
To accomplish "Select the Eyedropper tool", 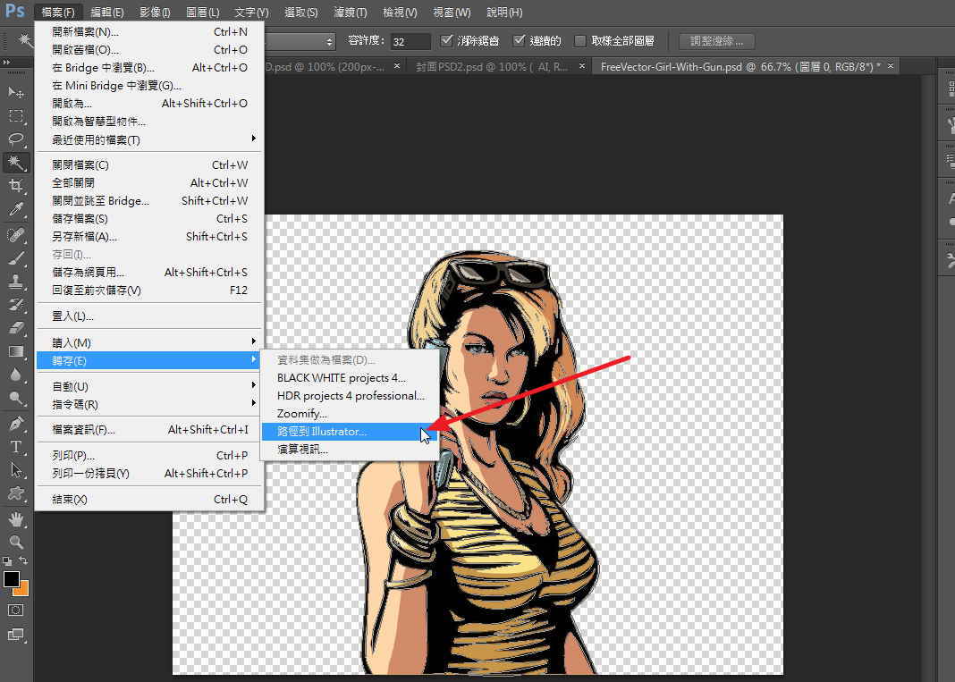I will (16, 209).
